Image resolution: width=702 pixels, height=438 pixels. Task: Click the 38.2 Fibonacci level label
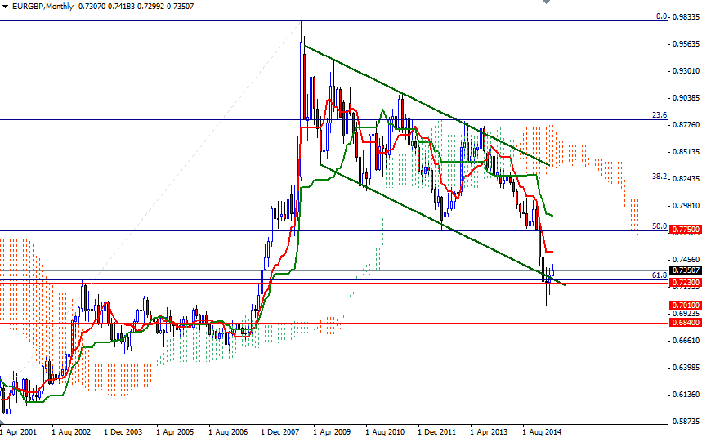pyautogui.click(x=660, y=177)
